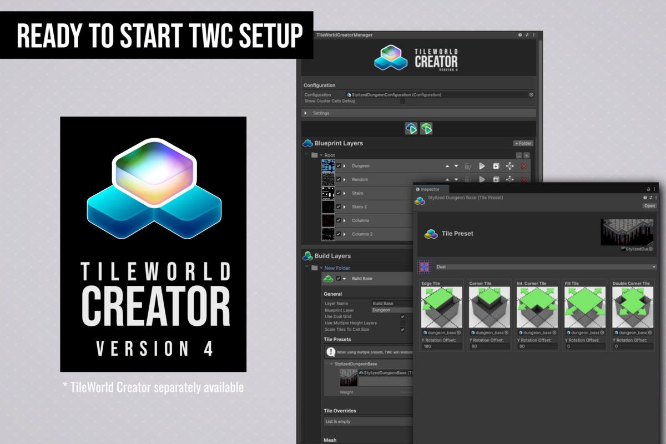Expand the Dungeon layer details
The width and height of the screenshot is (666, 444).
tap(345, 166)
